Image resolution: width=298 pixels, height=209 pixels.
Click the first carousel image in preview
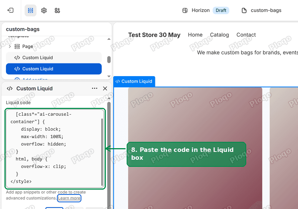pos(195,148)
